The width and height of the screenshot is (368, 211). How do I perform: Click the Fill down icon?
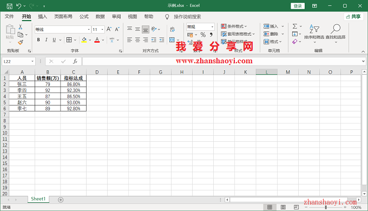[295, 34]
